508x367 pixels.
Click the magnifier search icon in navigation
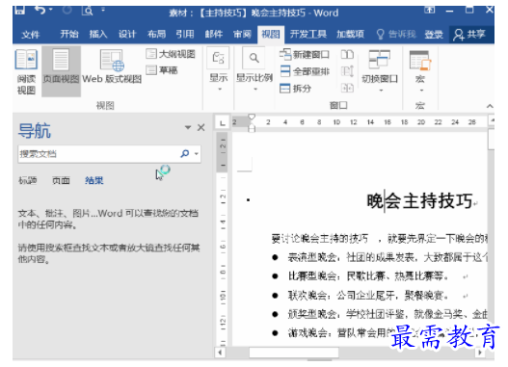[x=185, y=153]
